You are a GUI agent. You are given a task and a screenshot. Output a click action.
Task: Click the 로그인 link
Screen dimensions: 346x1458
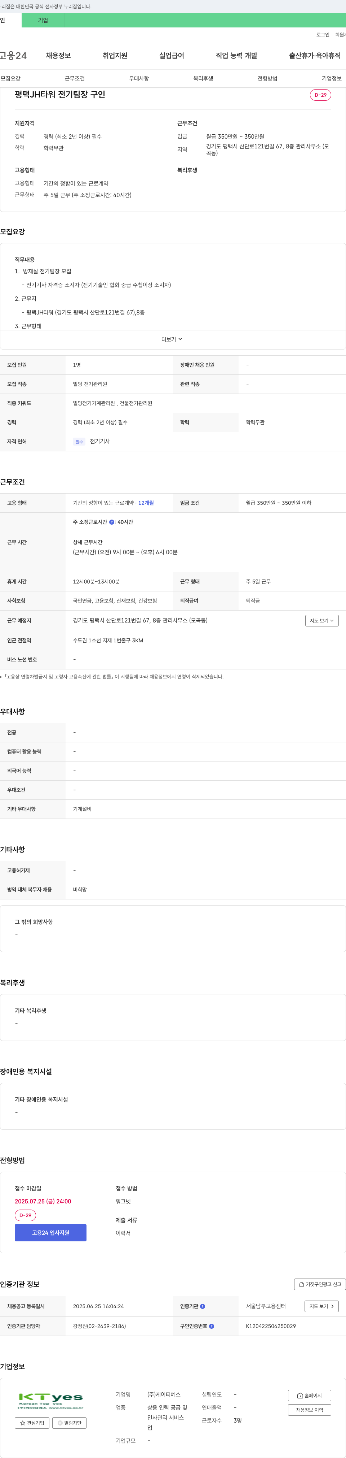tap(323, 35)
